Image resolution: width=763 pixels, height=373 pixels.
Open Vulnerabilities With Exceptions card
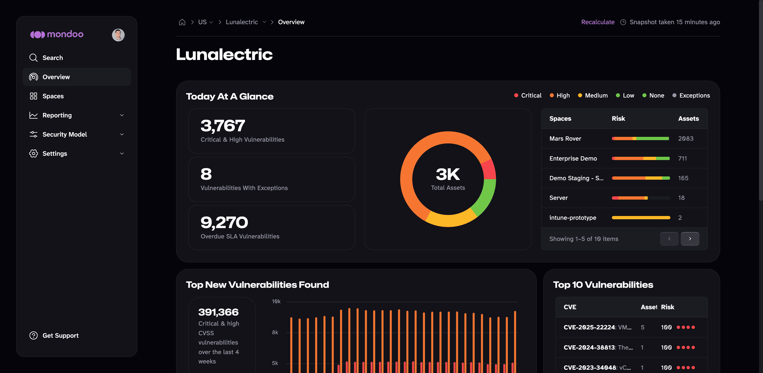coord(271,179)
